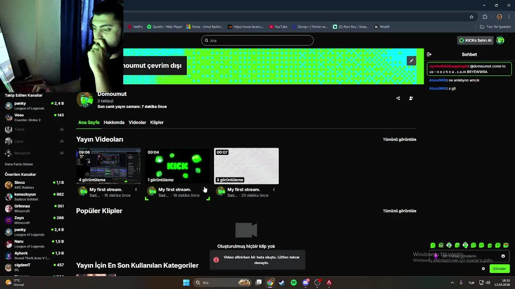Open Ayberk Grand Theft Auto V channel

pos(34,256)
